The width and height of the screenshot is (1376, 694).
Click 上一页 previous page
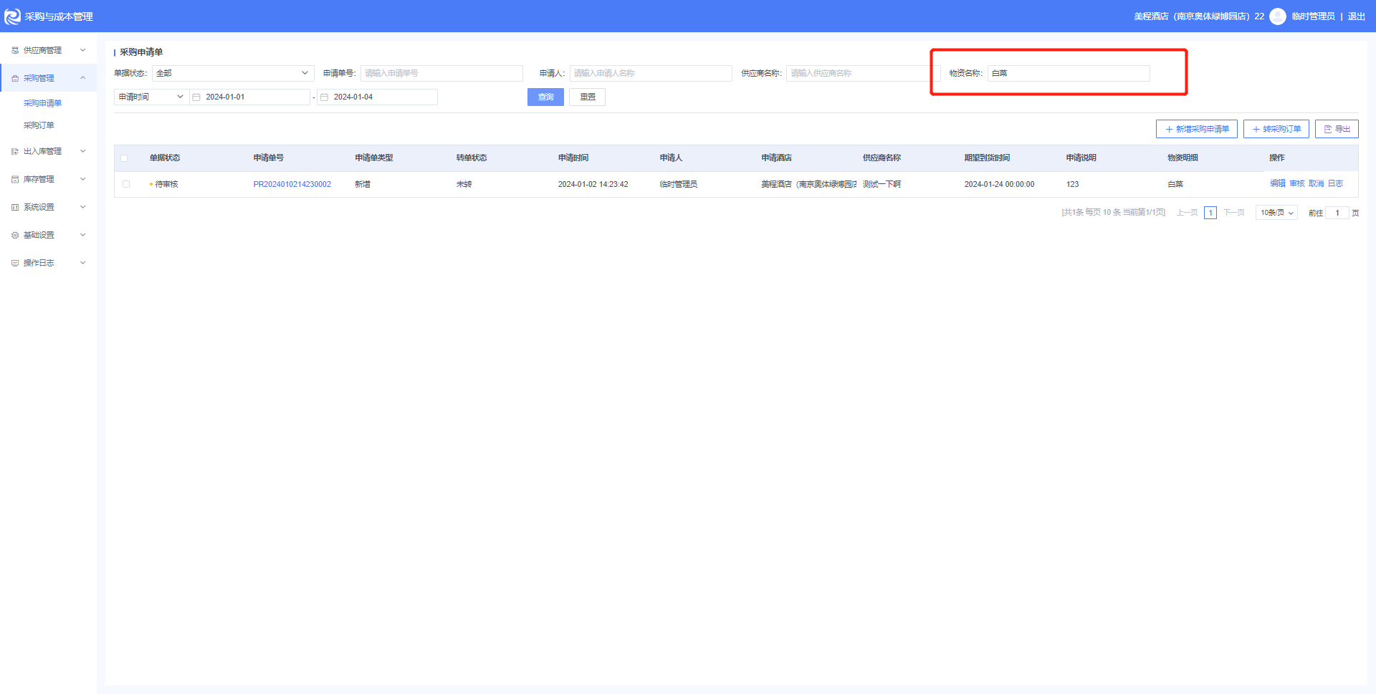tap(1188, 213)
